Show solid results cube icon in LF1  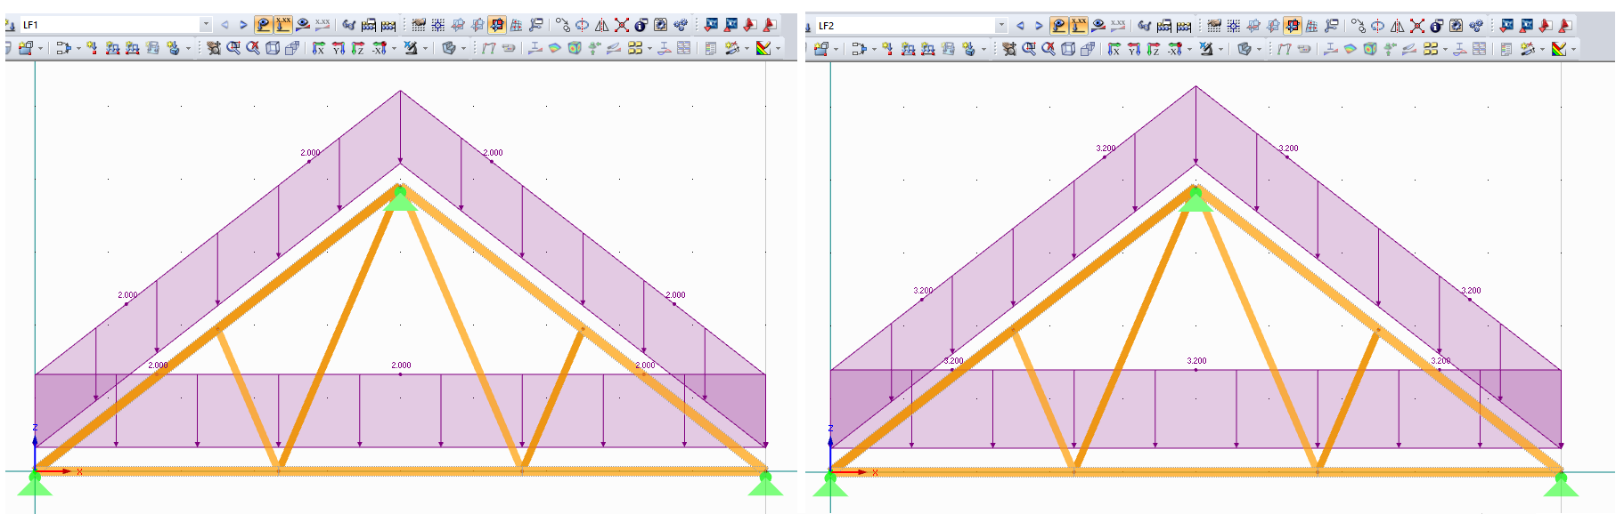point(574,48)
